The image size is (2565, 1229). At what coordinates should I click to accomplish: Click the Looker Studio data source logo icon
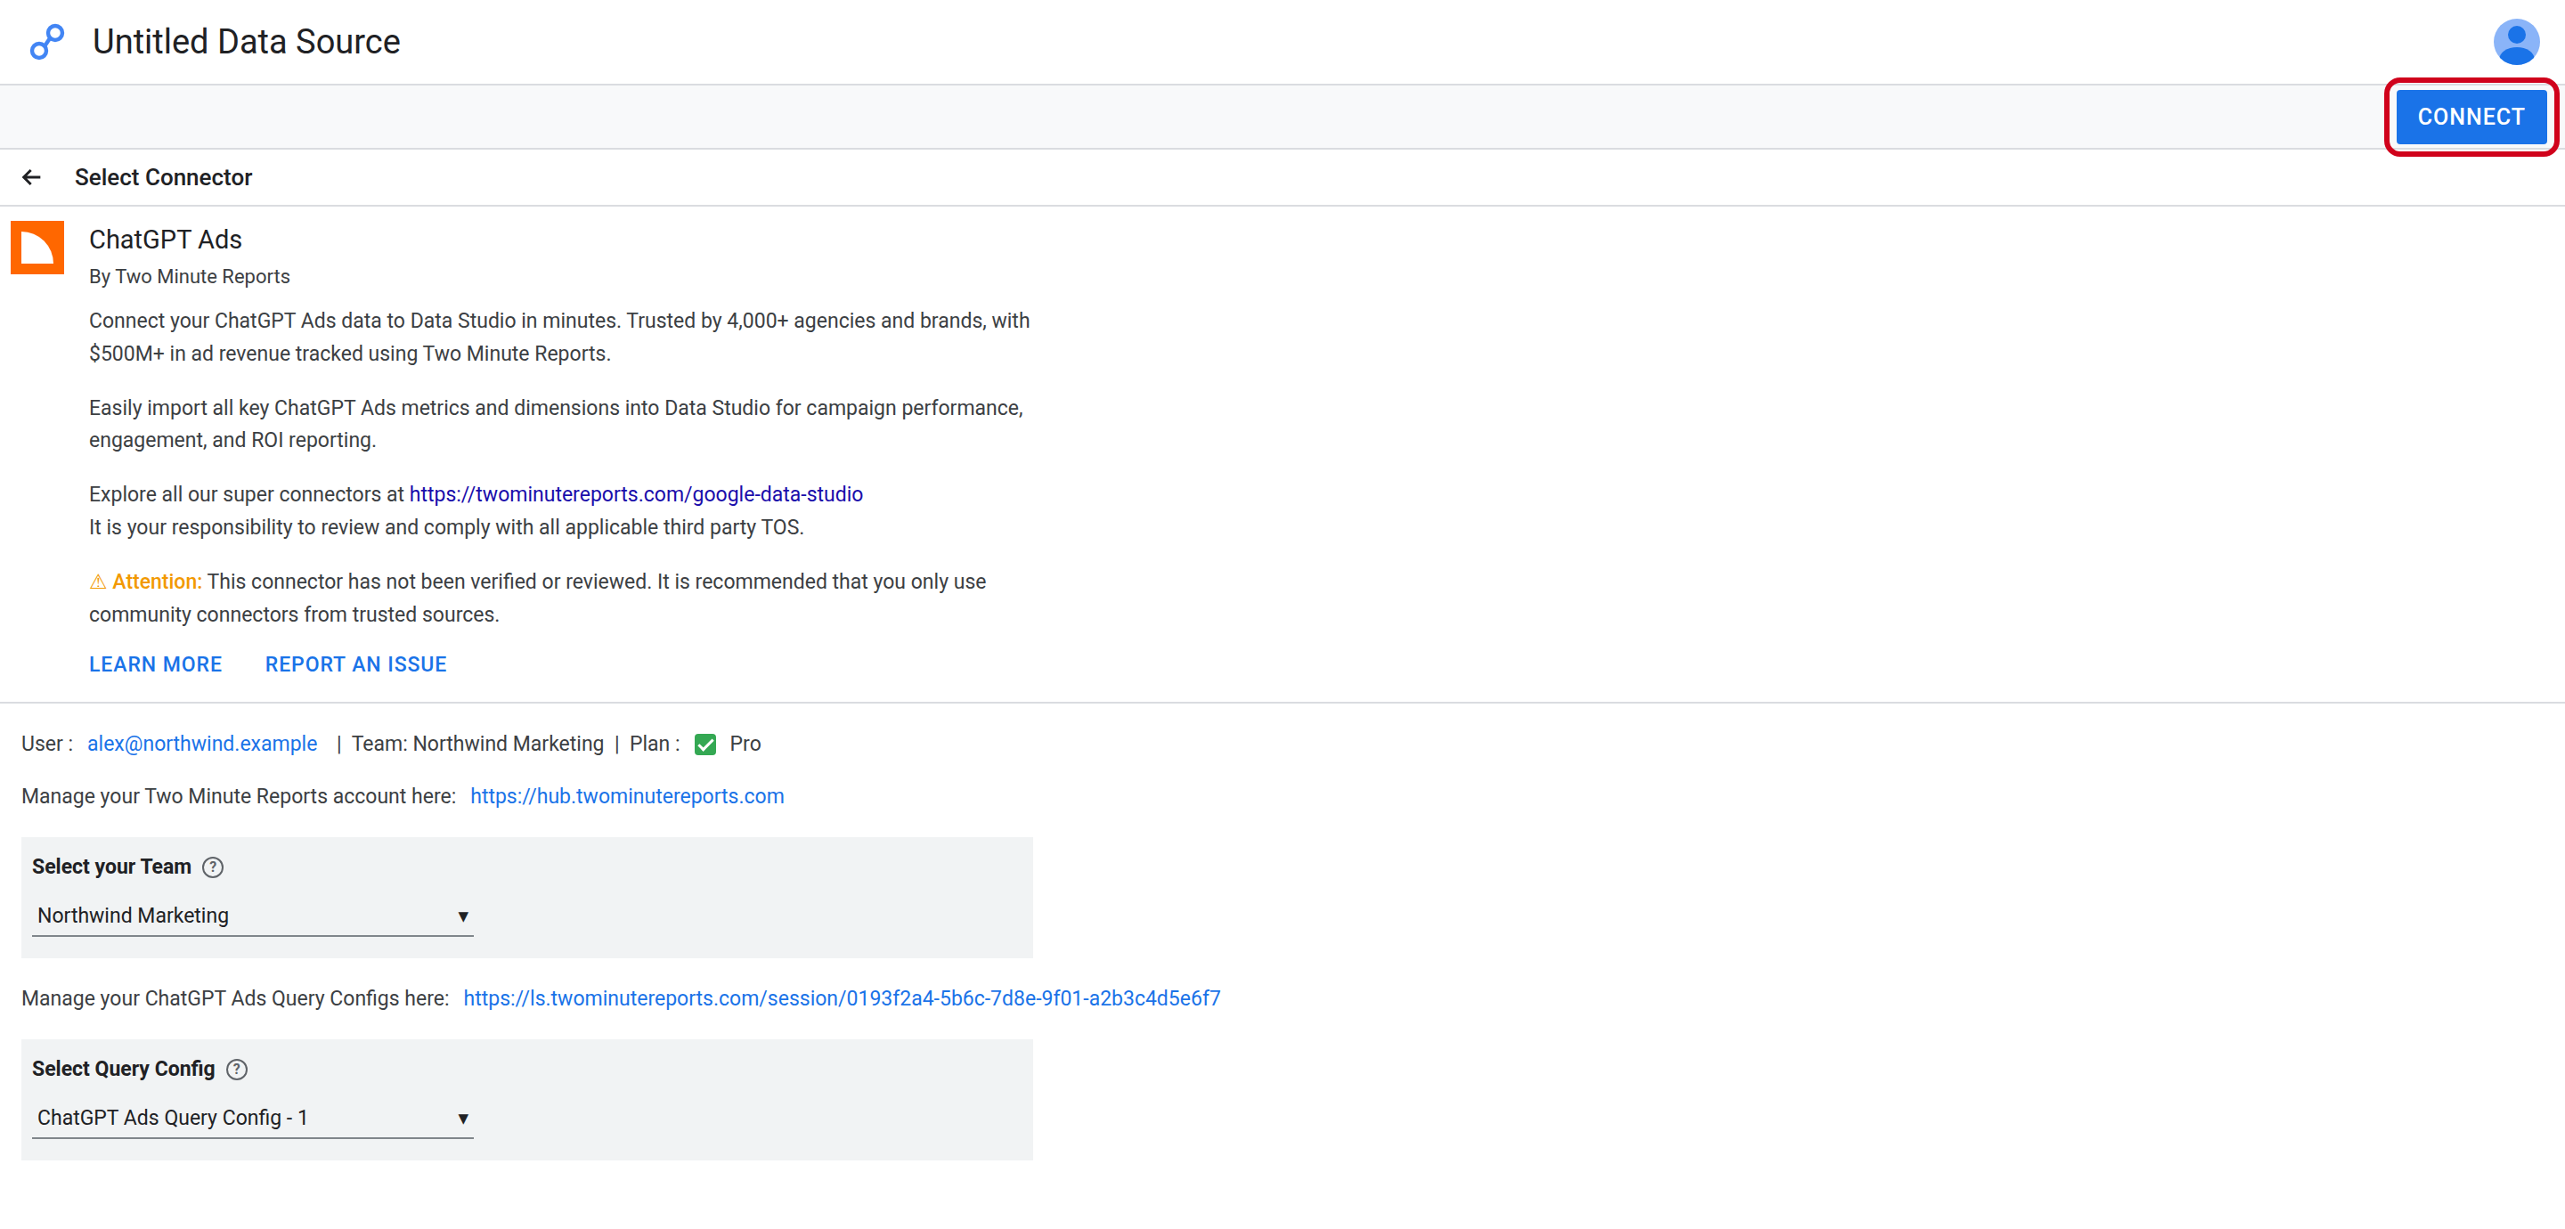47,42
